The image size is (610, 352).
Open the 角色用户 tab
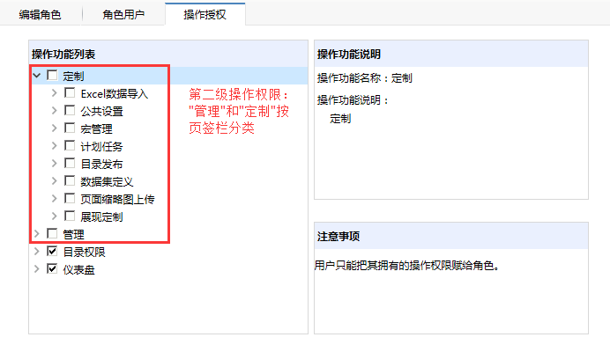123,15
